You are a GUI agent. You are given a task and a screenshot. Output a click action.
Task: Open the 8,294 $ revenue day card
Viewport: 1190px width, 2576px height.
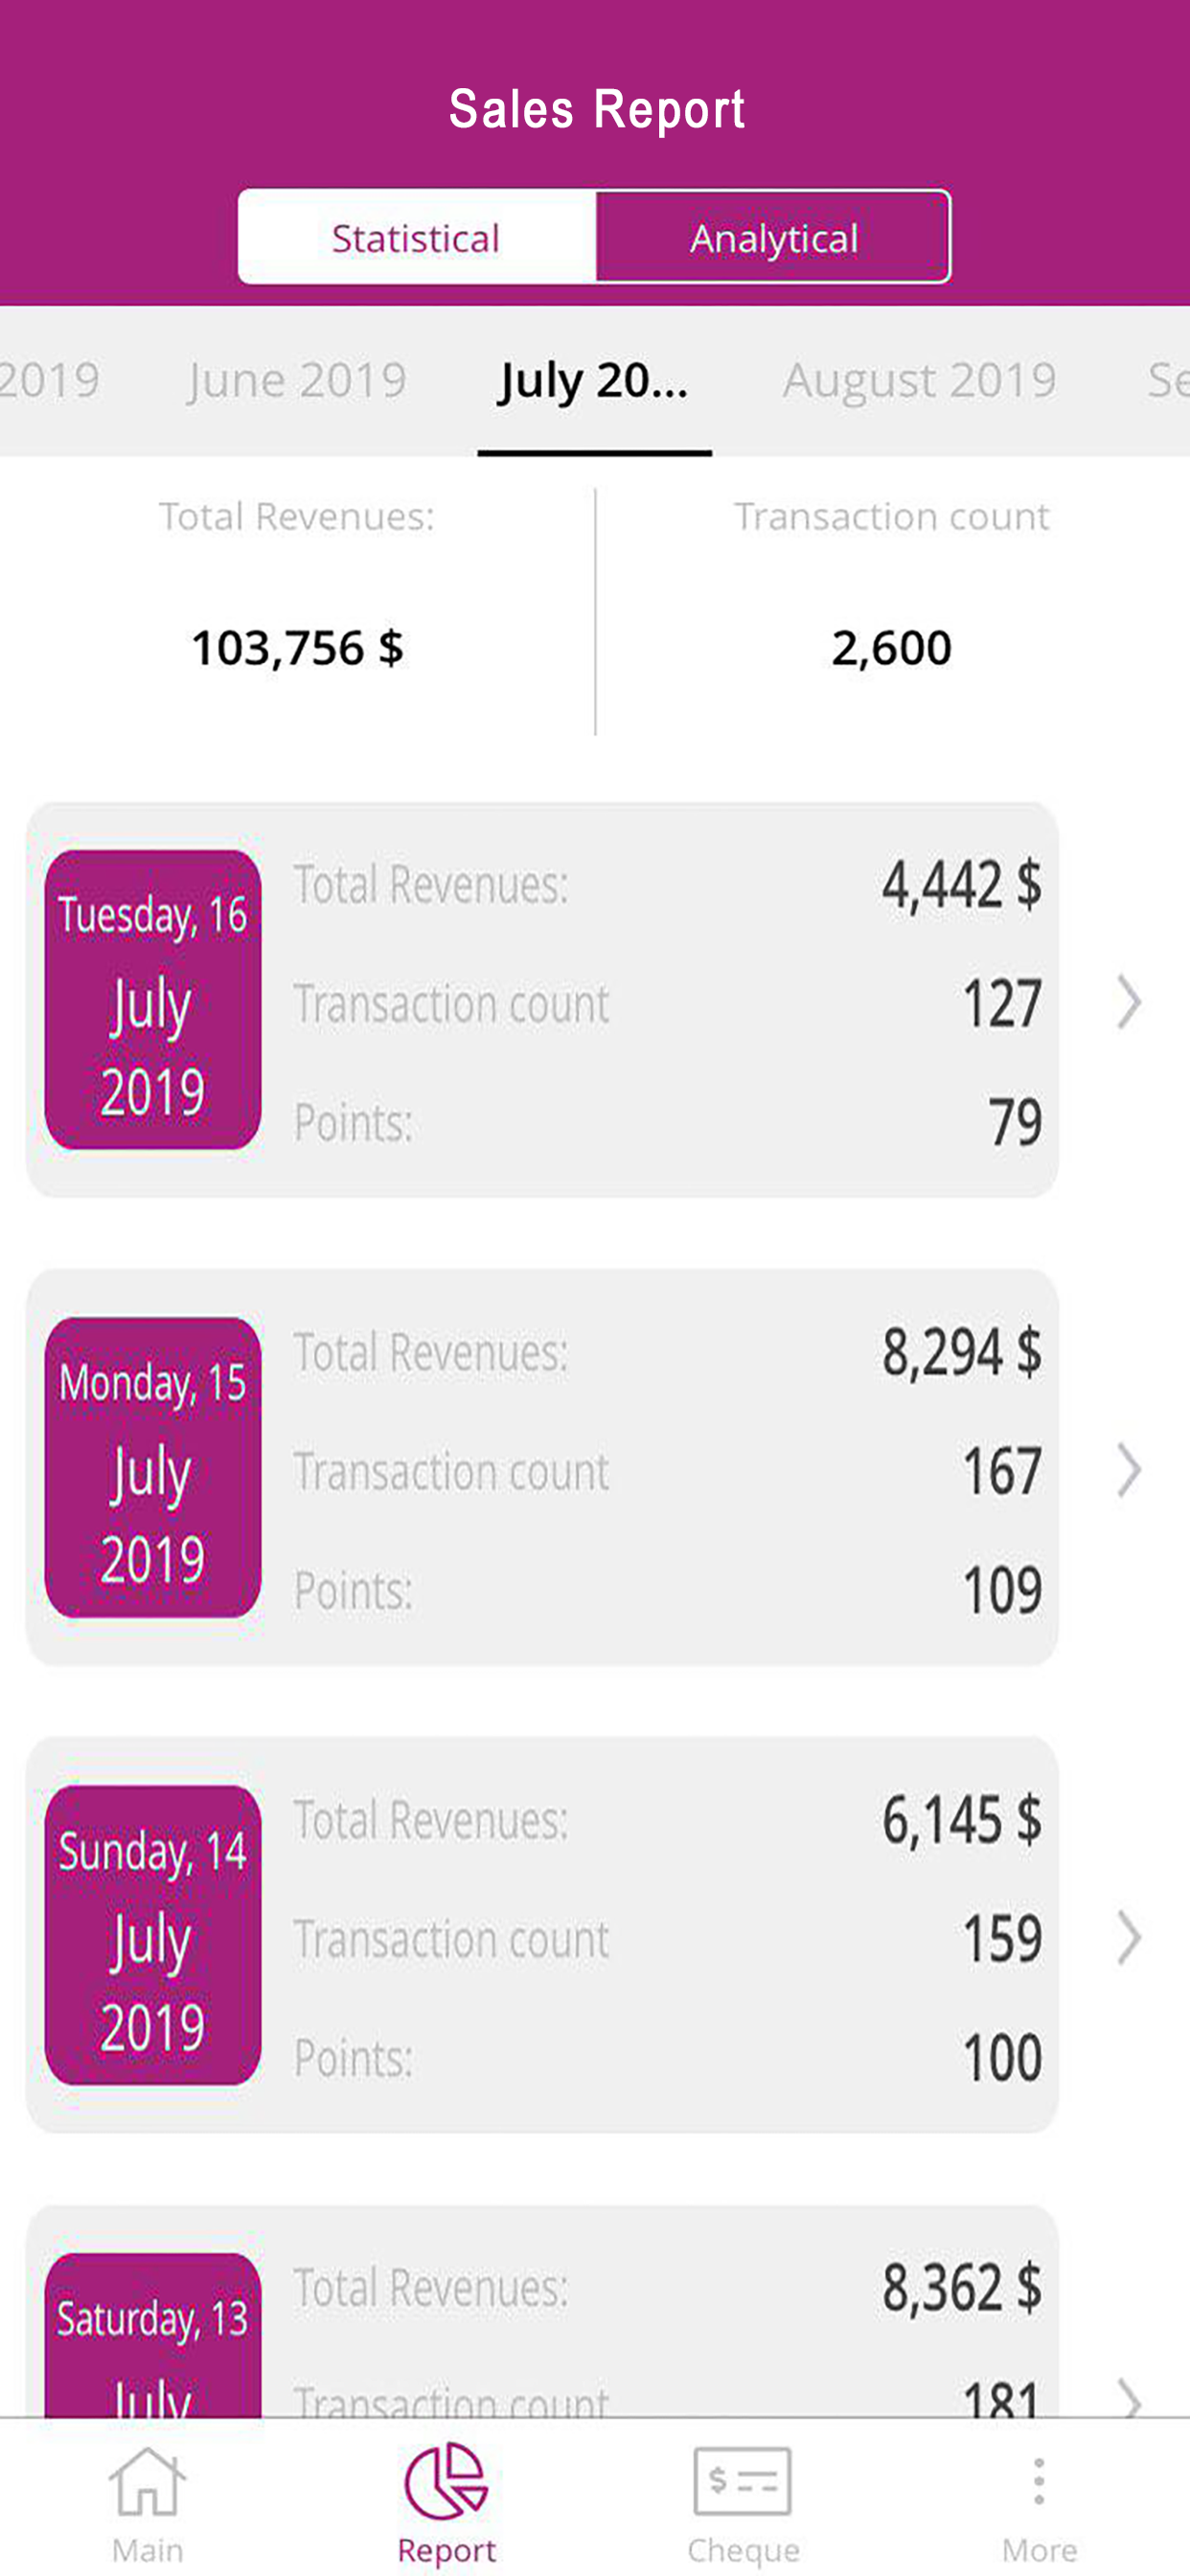(x=542, y=1467)
